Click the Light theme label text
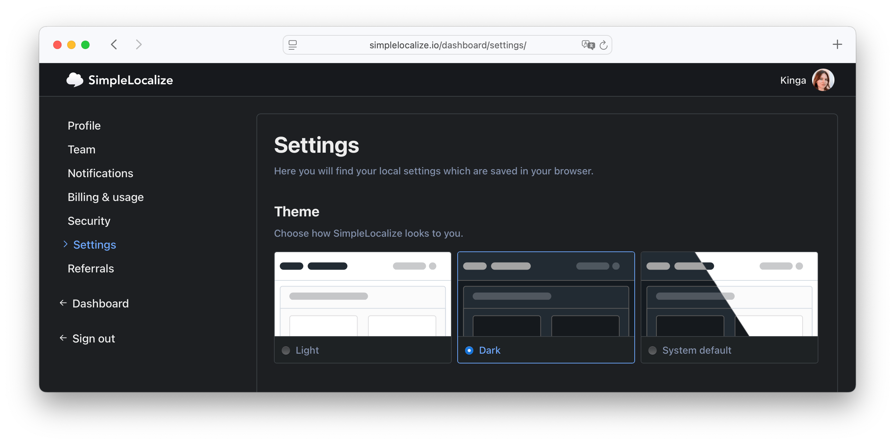The image size is (895, 444). point(307,350)
